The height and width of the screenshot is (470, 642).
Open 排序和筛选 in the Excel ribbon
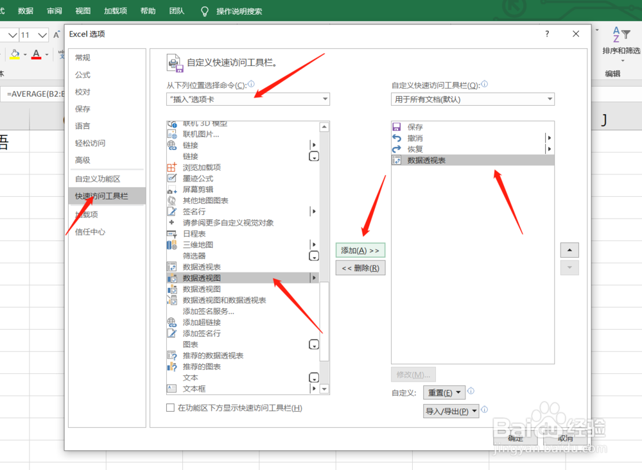pyautogui.click(x=621, y=44)
